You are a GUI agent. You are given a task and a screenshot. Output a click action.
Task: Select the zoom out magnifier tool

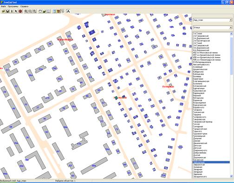click(x=30, y=11)
